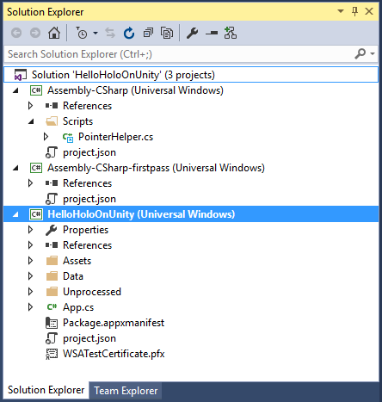Open the Pending Changes Filter dropdown arrow
The image size is (382, 402).
95,33
